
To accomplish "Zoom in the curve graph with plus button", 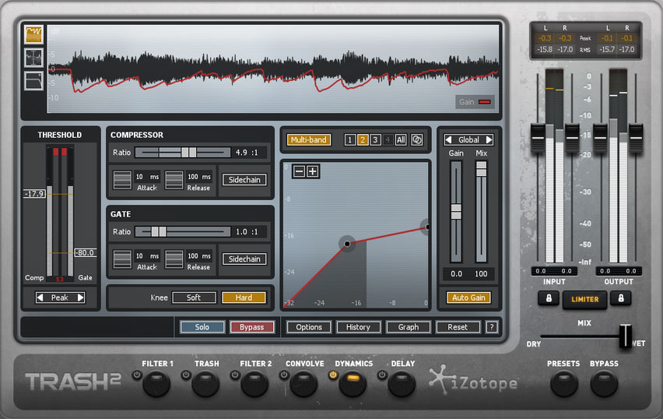I will click(x=313, y=171).
